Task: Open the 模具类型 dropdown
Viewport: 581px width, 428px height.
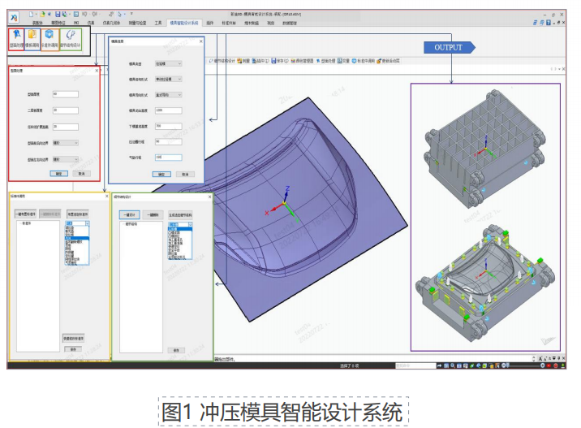Action: point(168,63)
